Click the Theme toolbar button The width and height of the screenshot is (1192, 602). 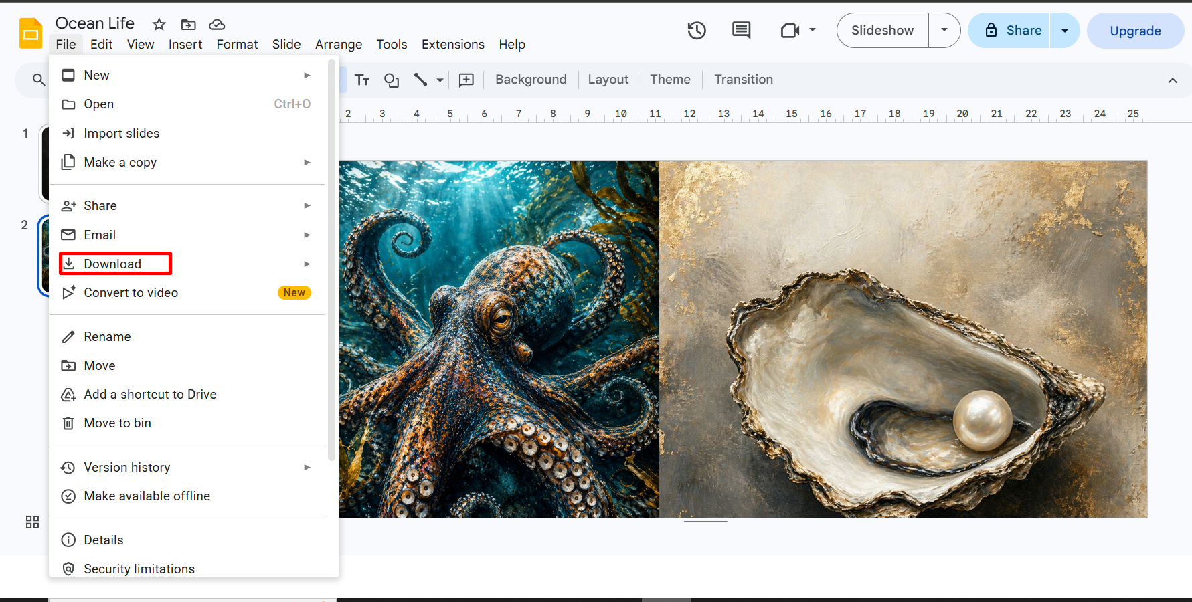click(x=670, y=80)
